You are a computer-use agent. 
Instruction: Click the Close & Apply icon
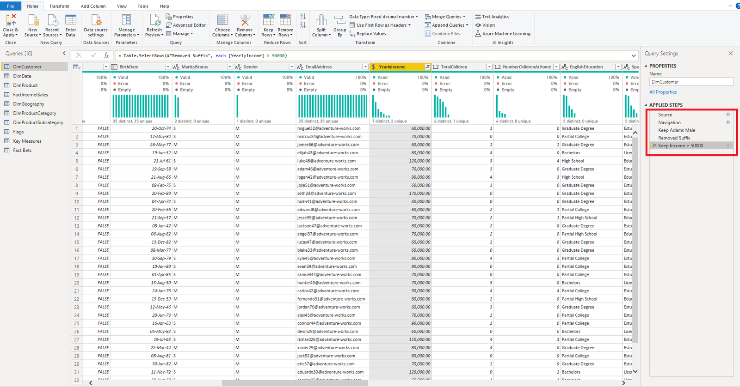tap(11, 20)
